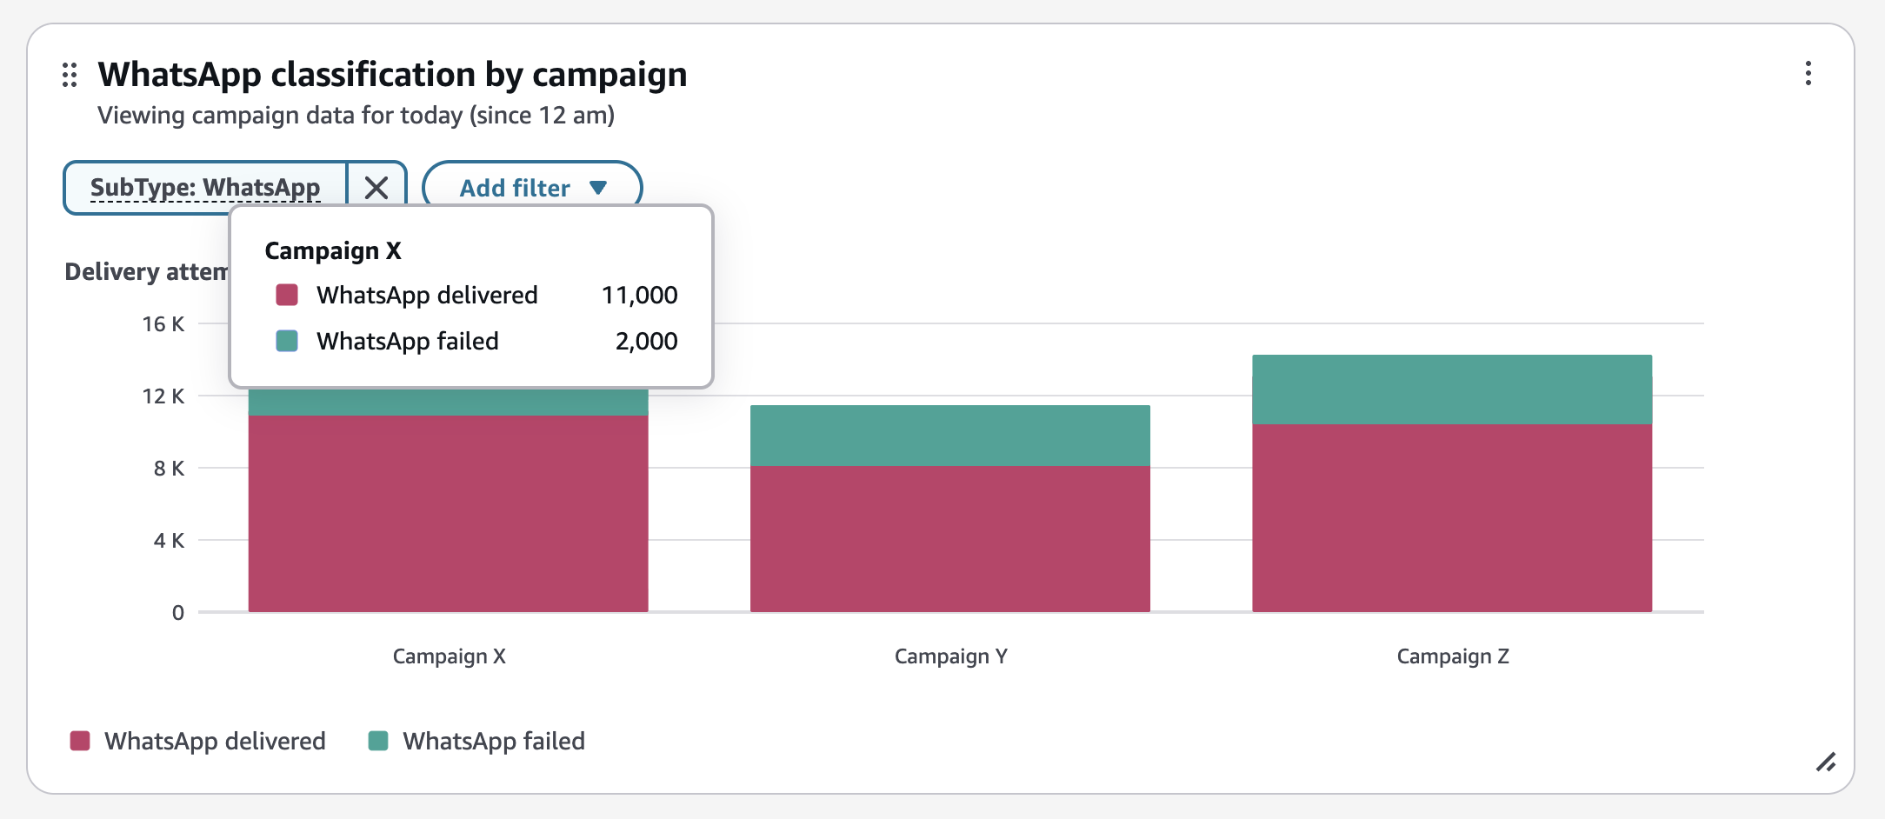The image size is (1885, 819).
Task: Open the widget's three-dot actions menu
Action: click(x=1808, y=73)
